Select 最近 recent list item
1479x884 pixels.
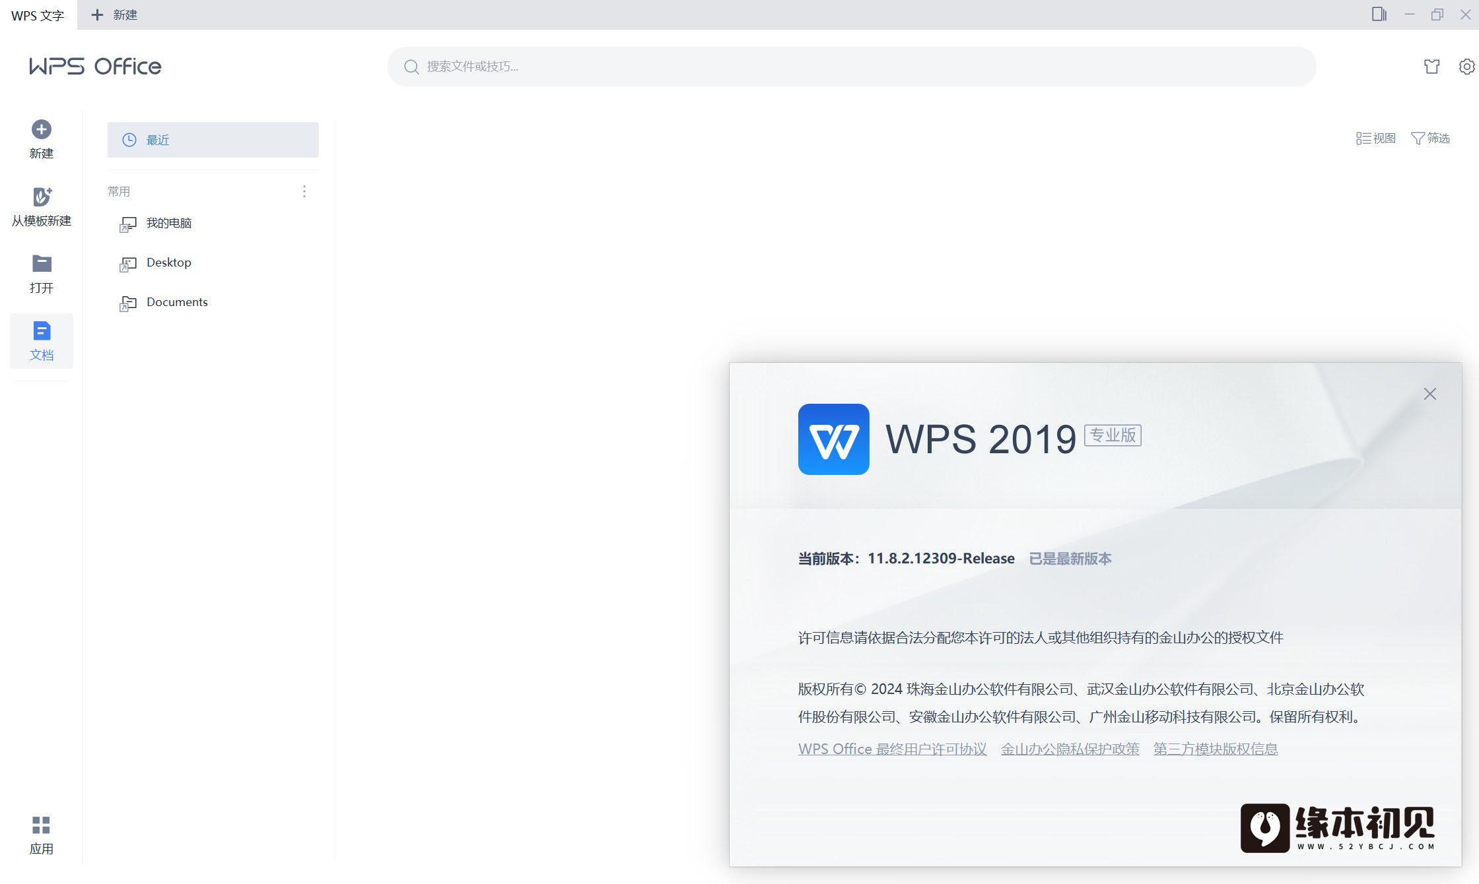213,140
